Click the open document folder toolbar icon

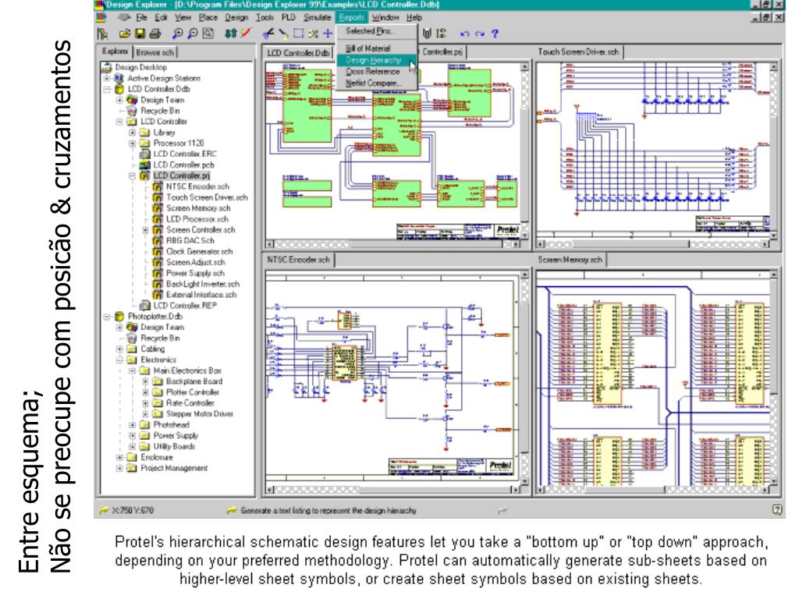(124, 34)
